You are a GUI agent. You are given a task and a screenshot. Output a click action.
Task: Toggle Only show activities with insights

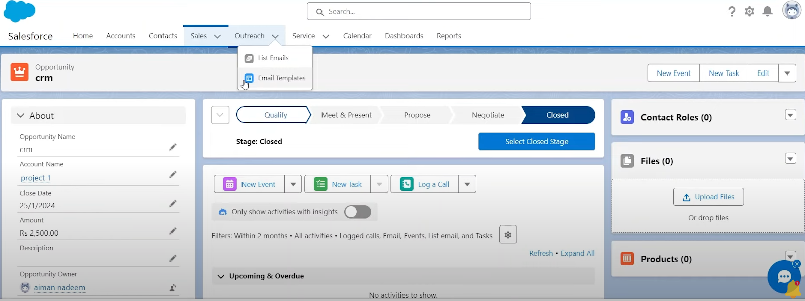tap(358, 212)
